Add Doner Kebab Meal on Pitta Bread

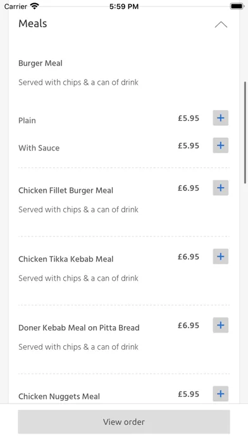220,325
